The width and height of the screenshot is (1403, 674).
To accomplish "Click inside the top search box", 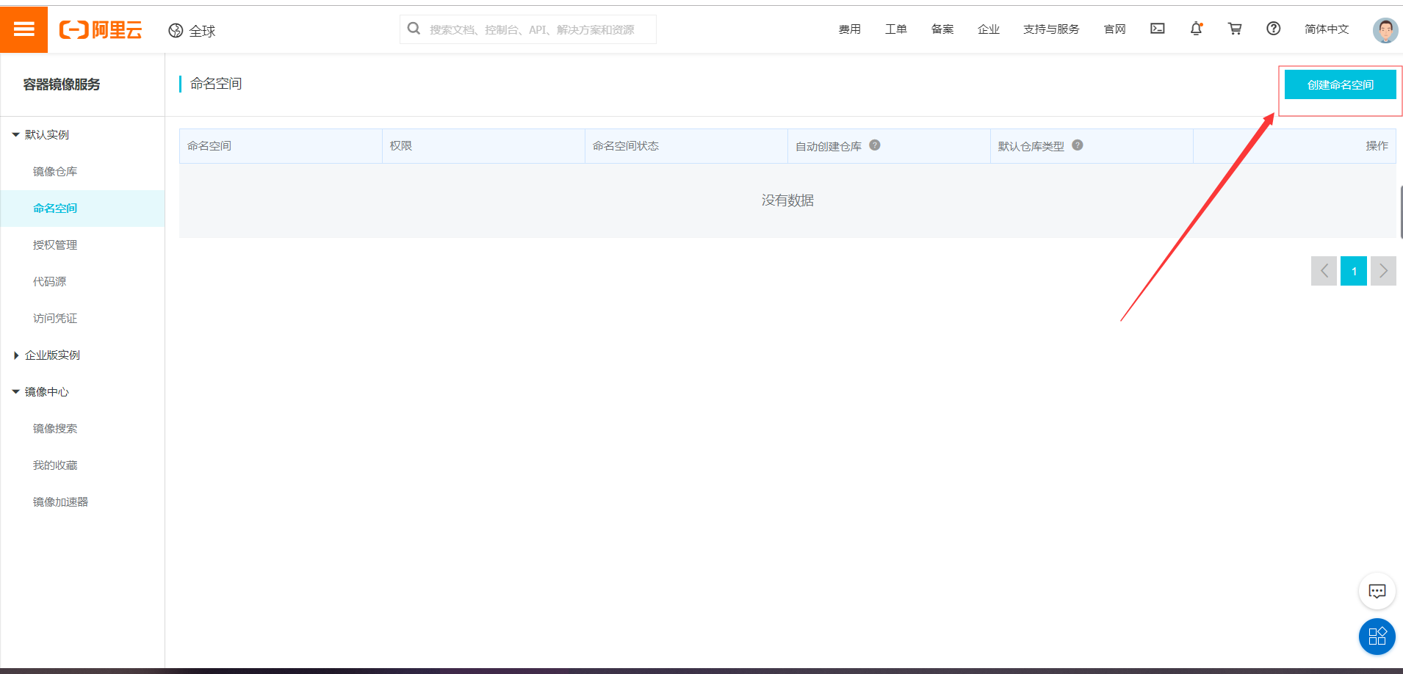I will [x=527, y=29].
